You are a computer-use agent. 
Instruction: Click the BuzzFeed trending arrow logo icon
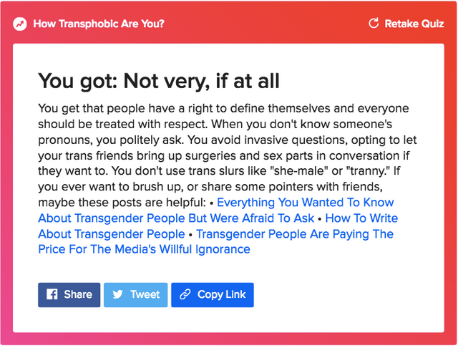click(x=20, y=24)
